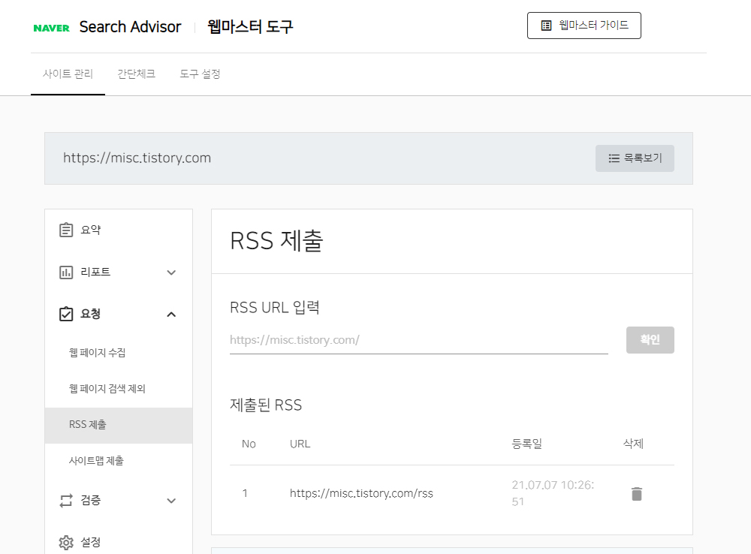751x554 pixels.
Task: Open 사이트맵 제출 submenu item
Action: pyautogui.click(x=96, y=461)
